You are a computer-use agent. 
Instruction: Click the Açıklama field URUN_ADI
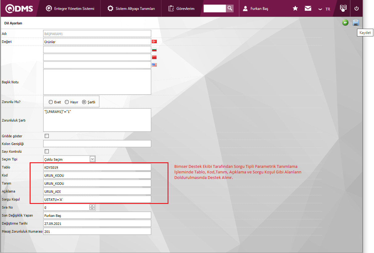(x=97, y=191)
